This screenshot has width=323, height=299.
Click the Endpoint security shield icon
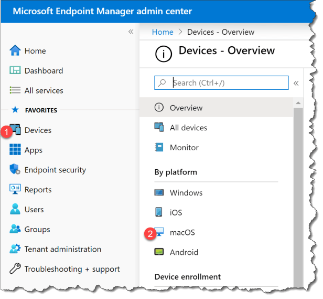tap(15, 169)
